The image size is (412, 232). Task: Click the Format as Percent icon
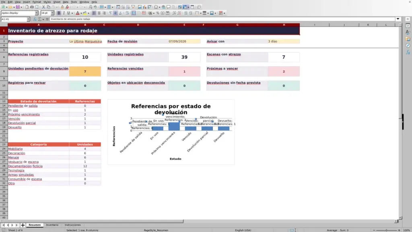coord(158,13)
